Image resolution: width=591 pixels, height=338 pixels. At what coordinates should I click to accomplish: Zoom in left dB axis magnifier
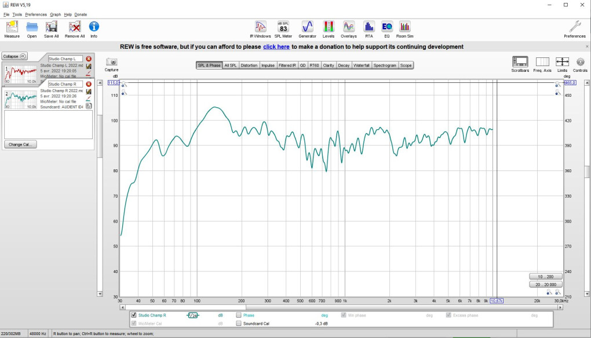point(125,85)
